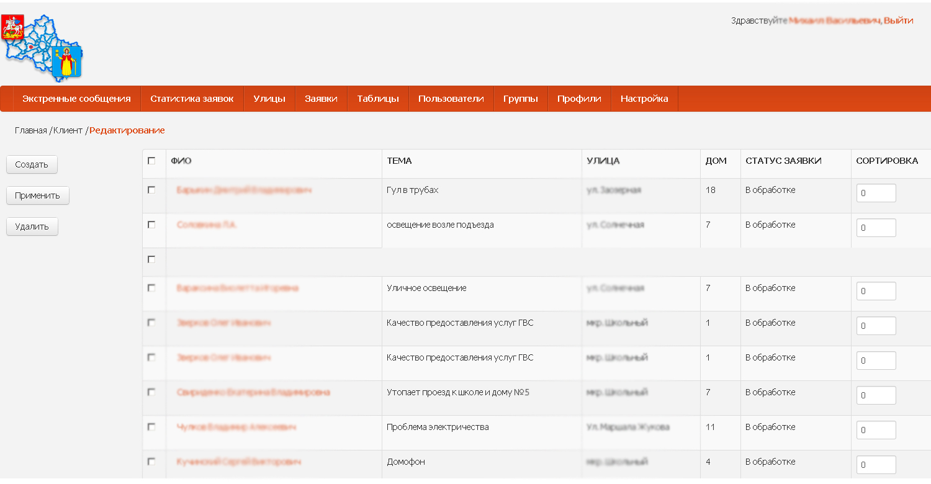Toggle the select-all checkbox in table header

tap(151, 161)
